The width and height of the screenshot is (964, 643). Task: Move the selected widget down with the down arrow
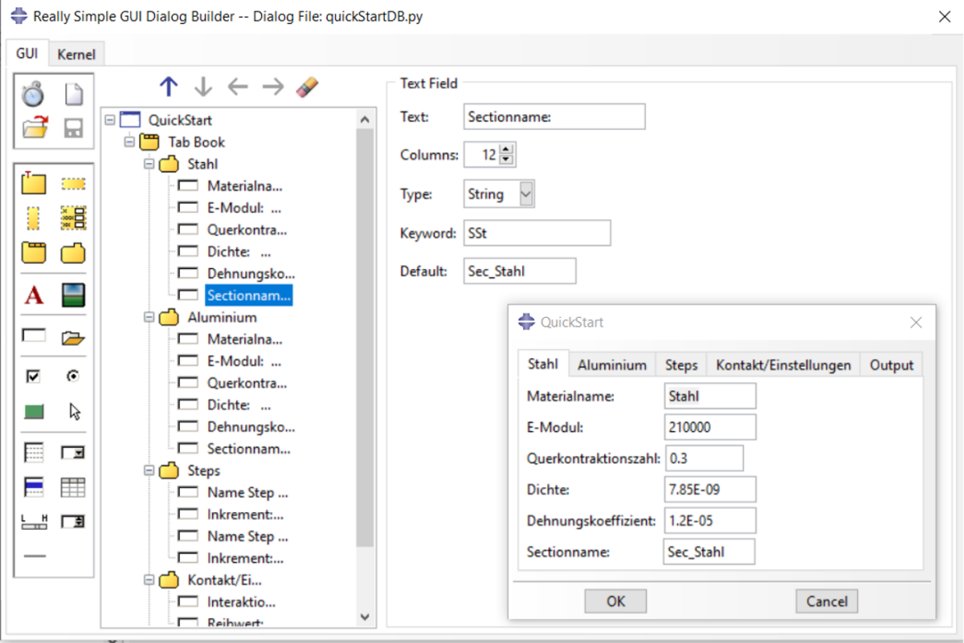(202, 87)
